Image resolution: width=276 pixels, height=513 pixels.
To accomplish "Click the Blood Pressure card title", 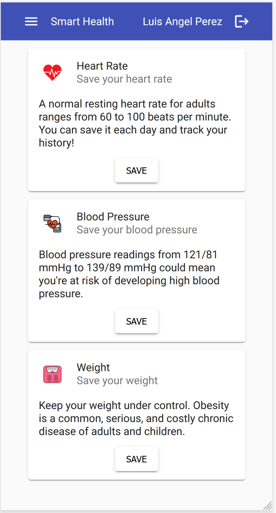I will (x=113, y=217).
